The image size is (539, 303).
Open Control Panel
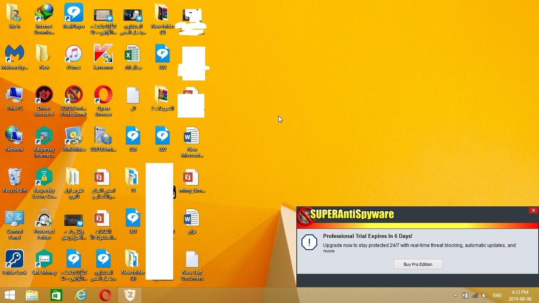15,224
